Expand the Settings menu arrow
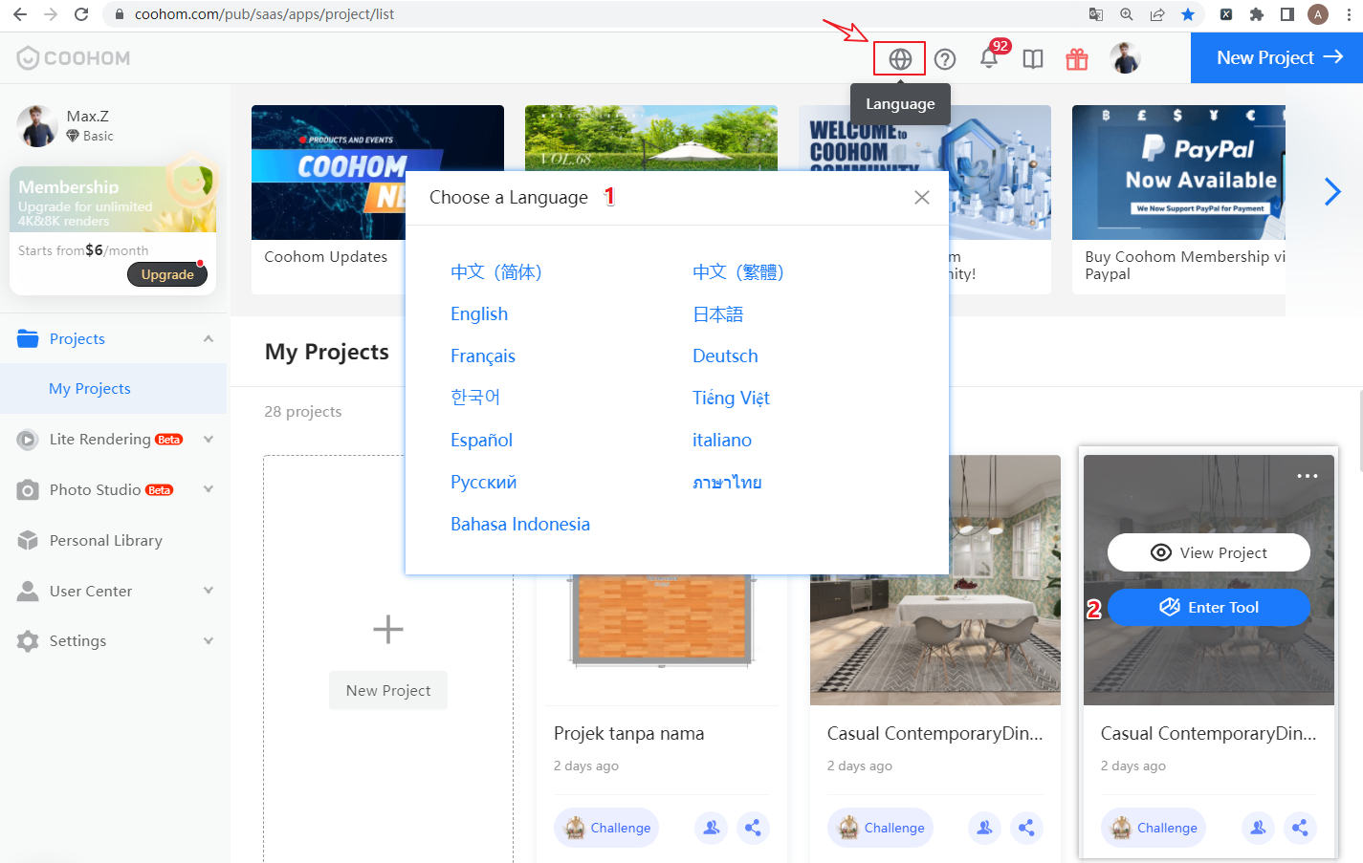Viewport: 1363px width, 863px height. tap(209, 641)
